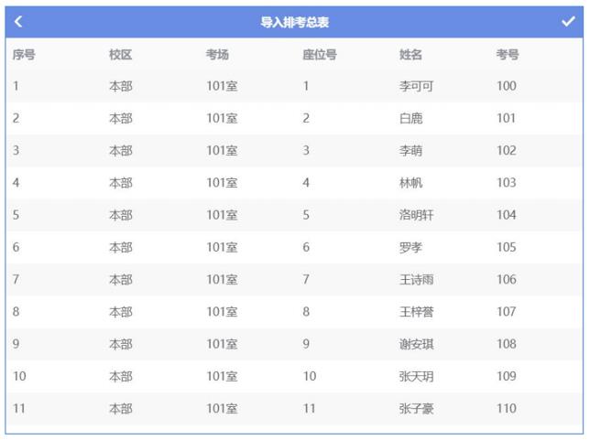
Task: Click the name 谢安琪
Action: pyautogui.click(x=416, y=345)
